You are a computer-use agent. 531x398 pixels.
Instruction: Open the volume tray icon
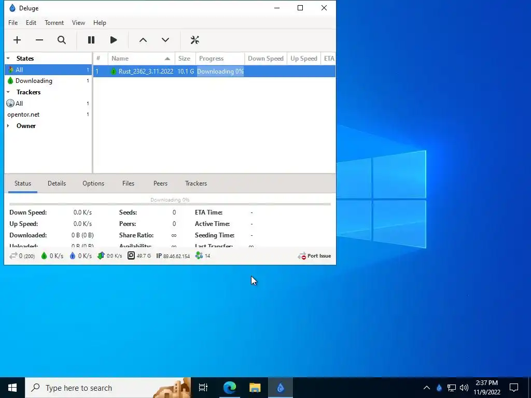[464, 388]
